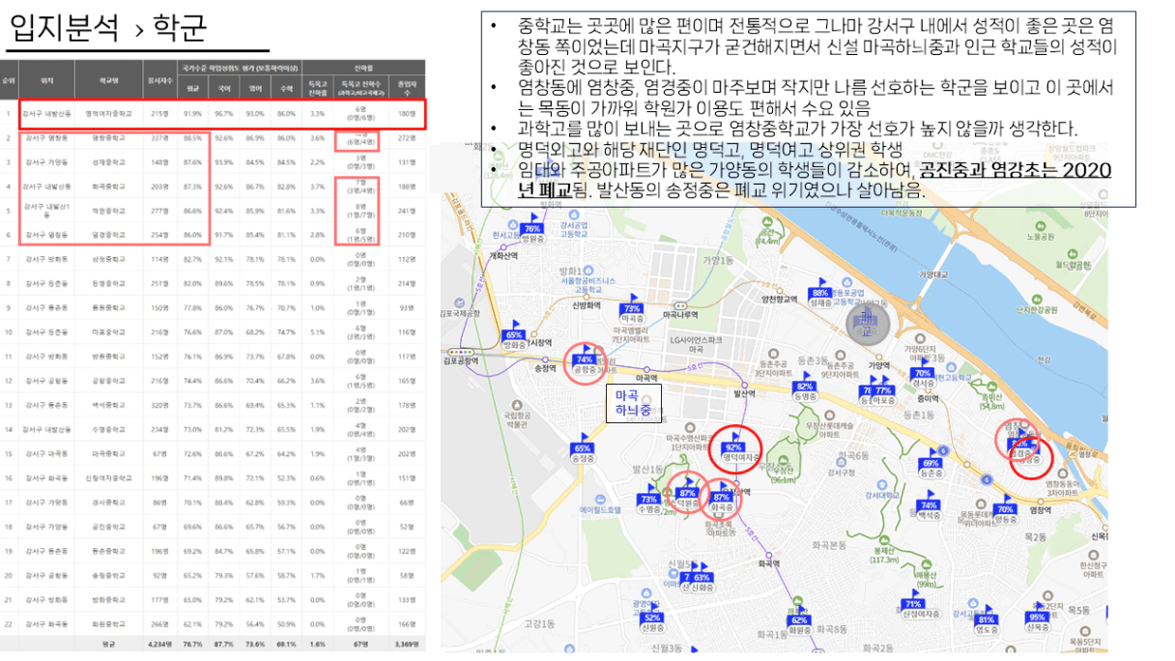The image size is (1175, 661).
Task: Click the 김포공항역 station label on the map
Action: 461,359
